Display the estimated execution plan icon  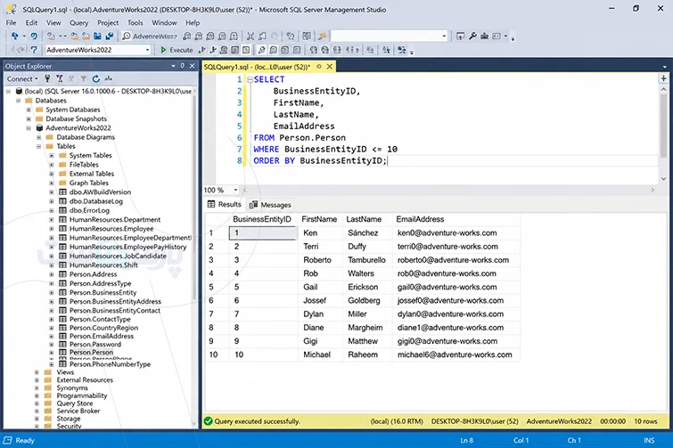224,50
